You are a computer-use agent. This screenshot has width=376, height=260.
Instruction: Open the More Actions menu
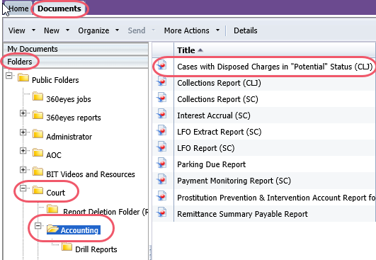coord(186,30)
